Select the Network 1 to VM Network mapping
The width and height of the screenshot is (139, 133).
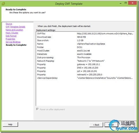[x=91, y=61]
